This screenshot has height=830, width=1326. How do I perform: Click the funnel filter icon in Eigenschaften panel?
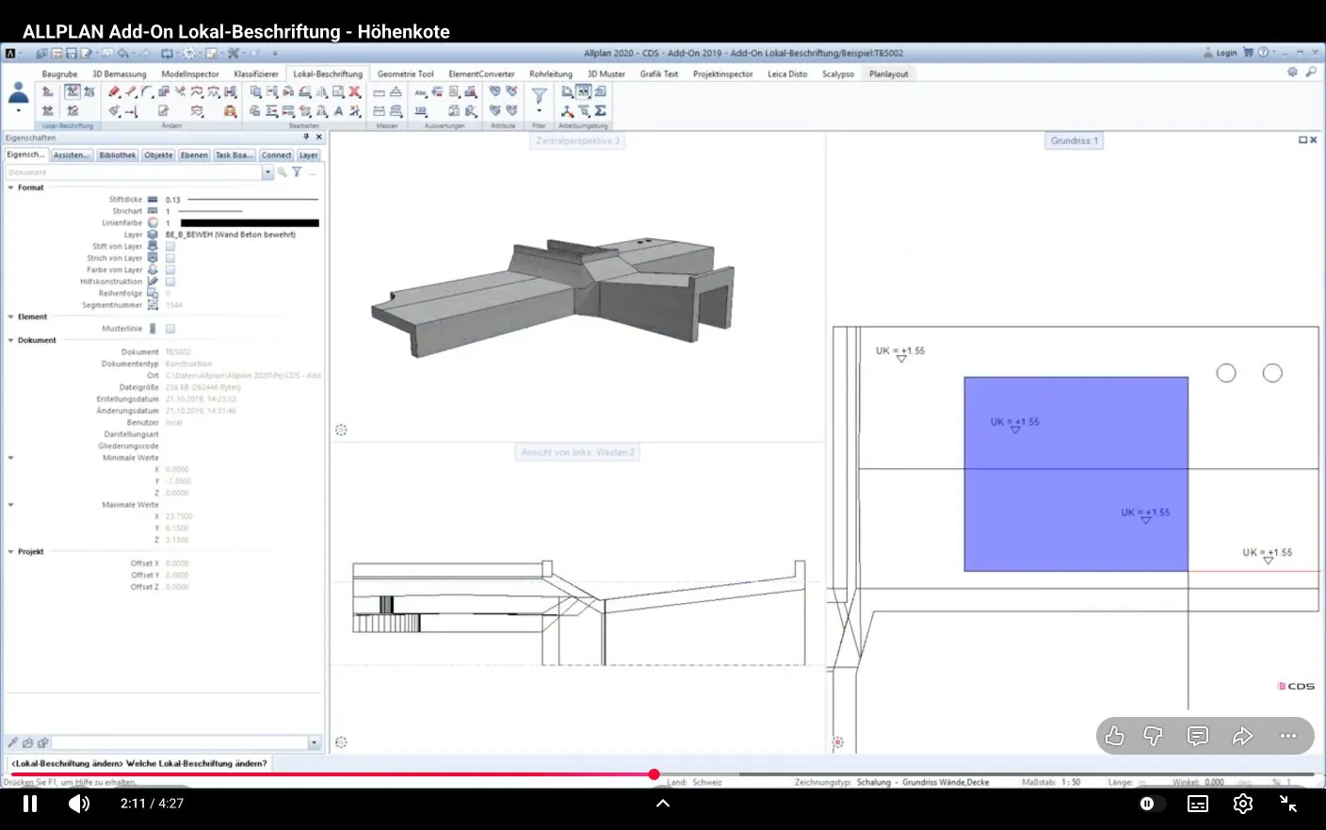(297, 172)
